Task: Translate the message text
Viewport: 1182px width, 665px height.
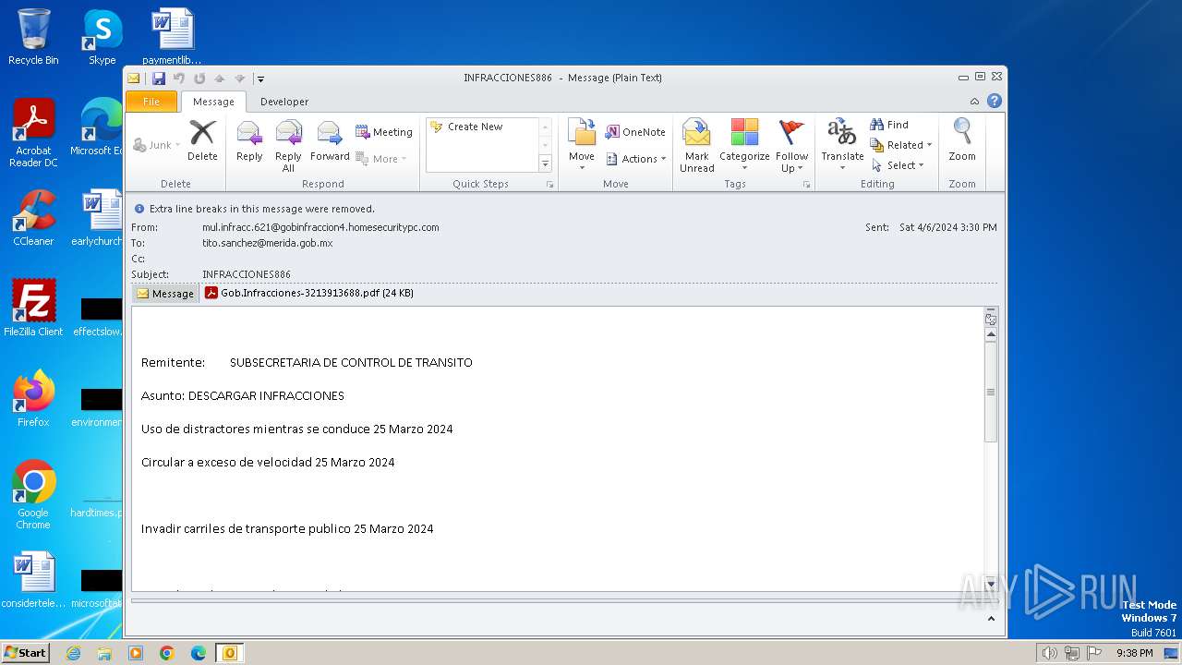Action: point(842,145)
